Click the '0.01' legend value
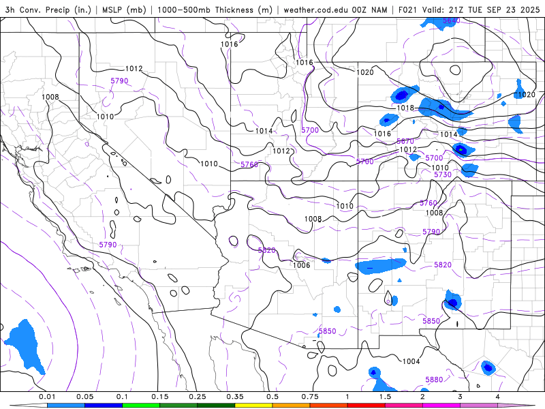This screenshot has height=409, width=545. (47, 397)
